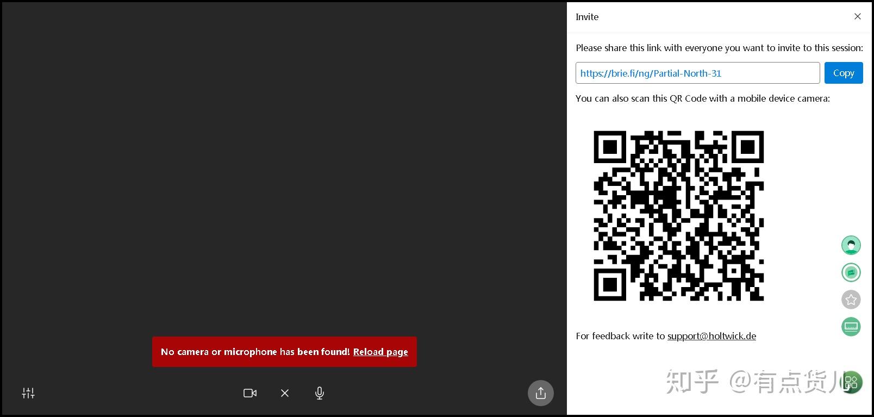This screenshot has height=417, width=874.
Task: Click the 'Please share this link' instruction text
Action: click(719, 48)
